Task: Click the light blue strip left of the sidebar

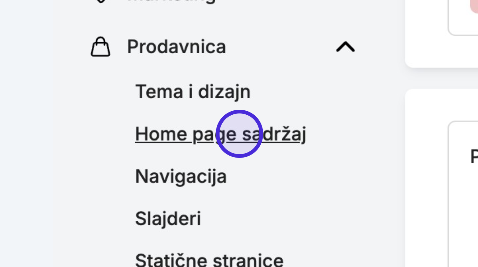Action: (x=26, y=133)
